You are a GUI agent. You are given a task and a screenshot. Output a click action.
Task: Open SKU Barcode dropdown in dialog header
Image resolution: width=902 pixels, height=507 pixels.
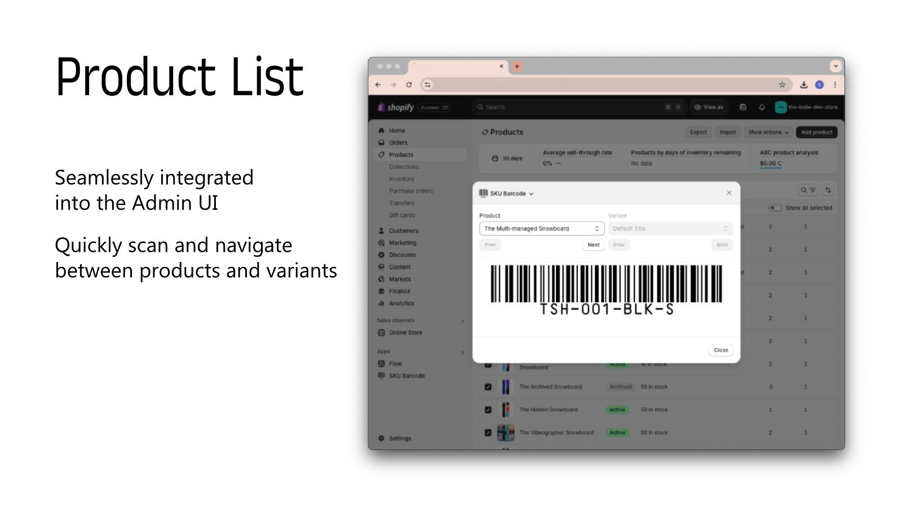[x=506, y=194]
